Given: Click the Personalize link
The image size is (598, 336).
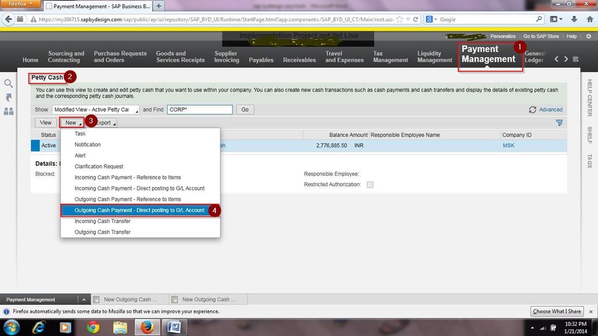Looking at the screenshot, I should click(x=503, y=37).
